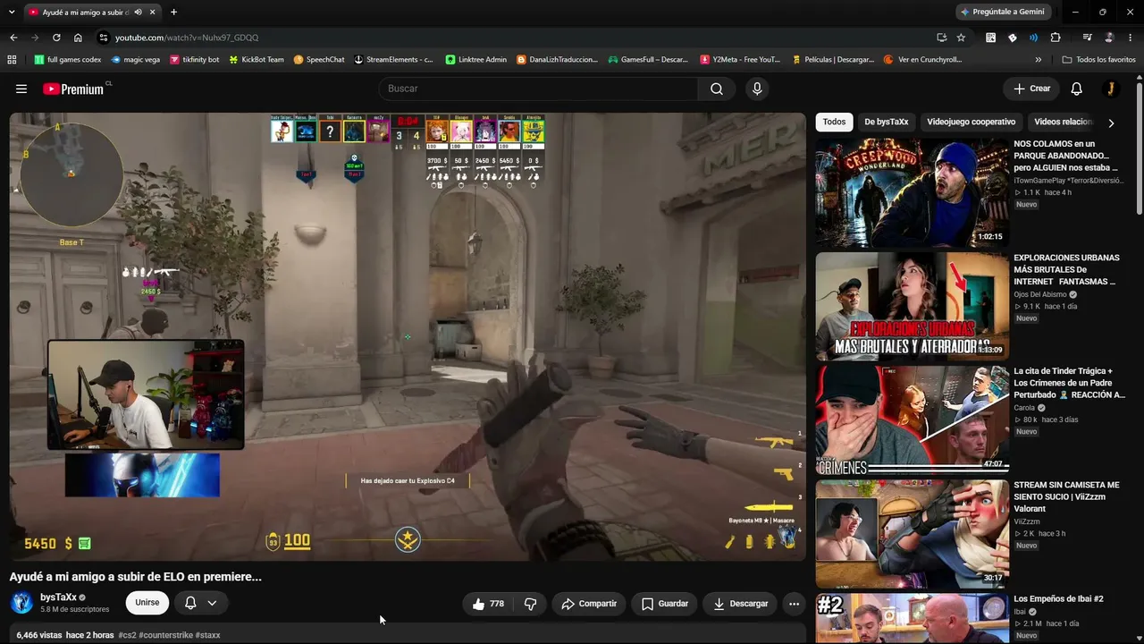Save the video with Guardar

tap(665, 604)
